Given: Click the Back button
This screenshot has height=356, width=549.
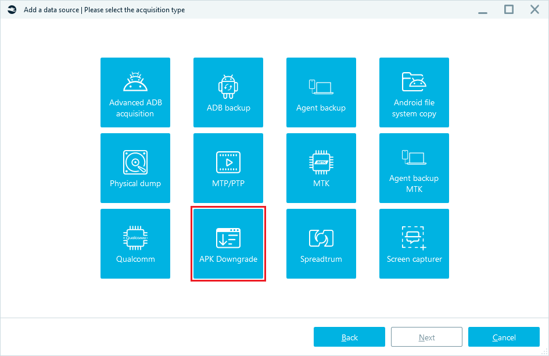Looking at the screenshot, I should pyautogui.click(x=349, y=337).
